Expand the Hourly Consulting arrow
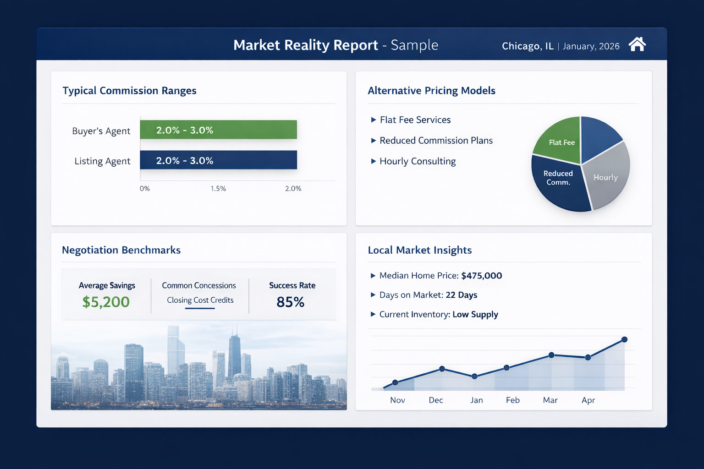 click(374, 161)
